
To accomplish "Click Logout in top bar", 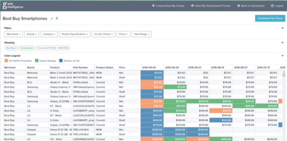I will click(x=277, y=6).
